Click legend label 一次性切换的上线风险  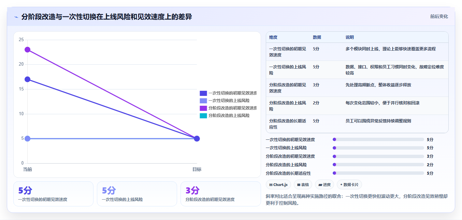[x=229, y=101]
